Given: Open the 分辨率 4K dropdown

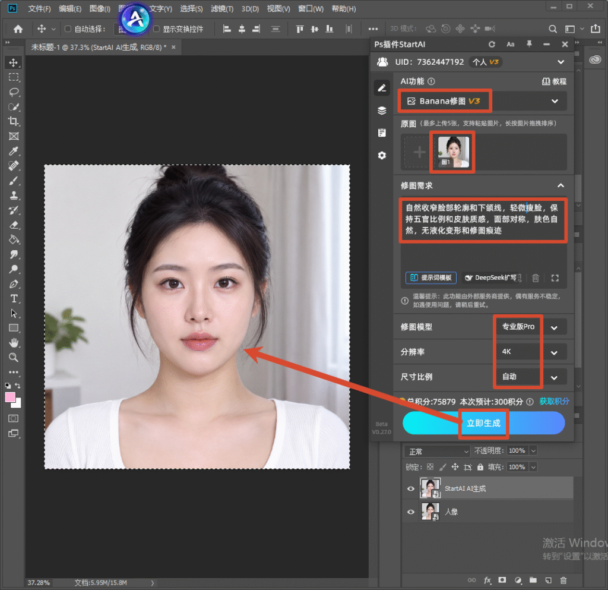Looking at the screenshot, I should pos(532,352).
